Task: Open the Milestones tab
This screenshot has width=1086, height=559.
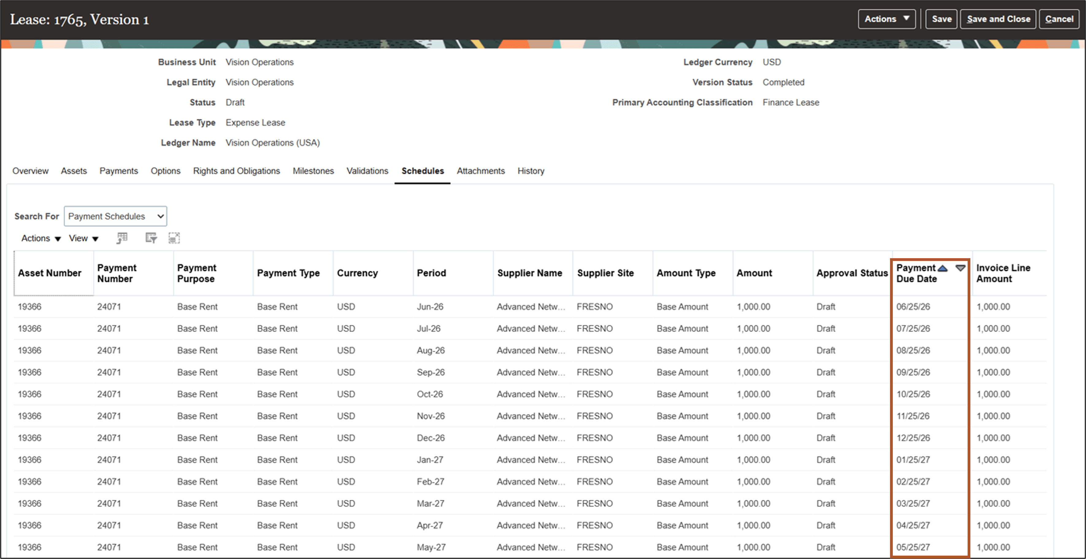Action: [x=313, y=171]
